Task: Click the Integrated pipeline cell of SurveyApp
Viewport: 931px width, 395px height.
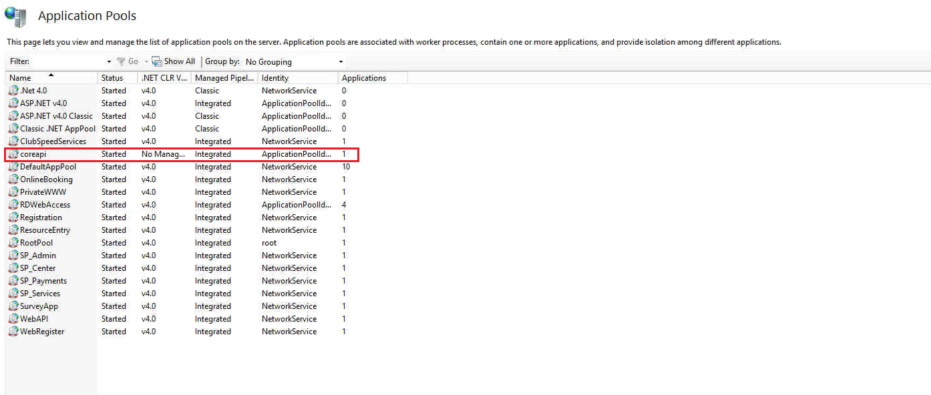Action: click(213, 306)
